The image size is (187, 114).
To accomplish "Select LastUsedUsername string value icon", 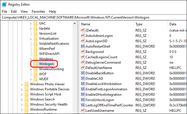I will click(82, 110).
